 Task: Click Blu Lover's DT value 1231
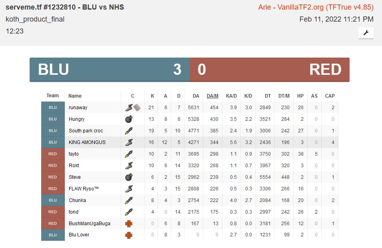pyautogui.click(x=265, y=235)
